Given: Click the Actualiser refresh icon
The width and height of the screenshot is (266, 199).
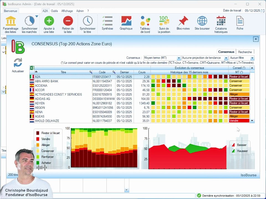Looking at the screenshot, I should [x=18, y=62].
